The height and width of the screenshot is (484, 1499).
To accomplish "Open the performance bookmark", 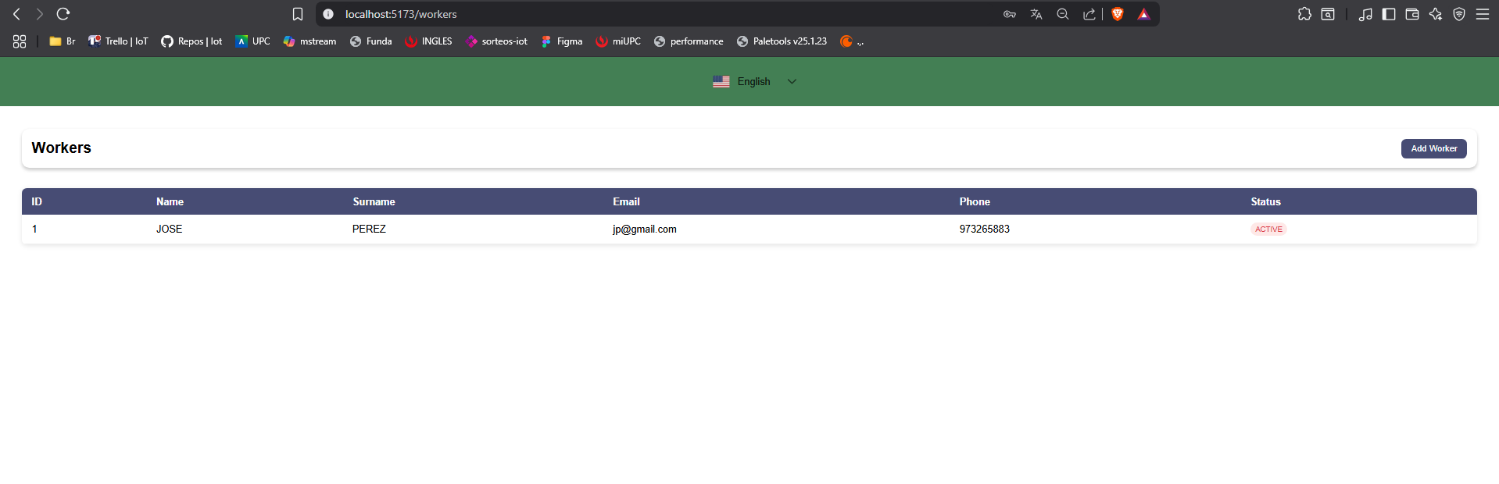I will [x=689, y=41].
